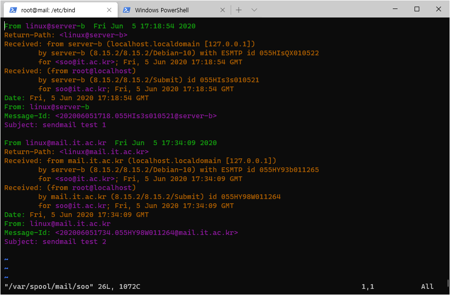
Task: Click the PowerShell icon on Windows PowerShell tab
Action: point(127,10)
